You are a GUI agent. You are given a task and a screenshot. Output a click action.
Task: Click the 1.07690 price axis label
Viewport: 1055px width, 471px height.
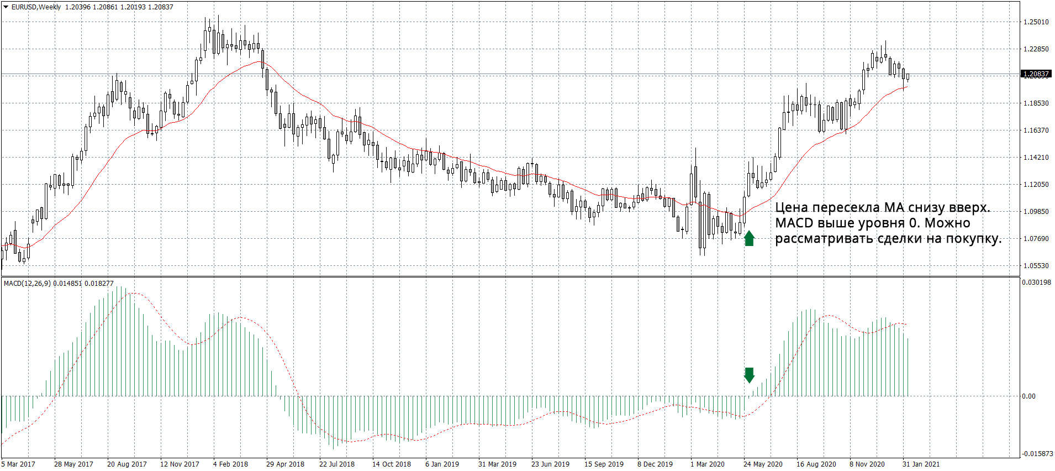(x=1036, y=239)
